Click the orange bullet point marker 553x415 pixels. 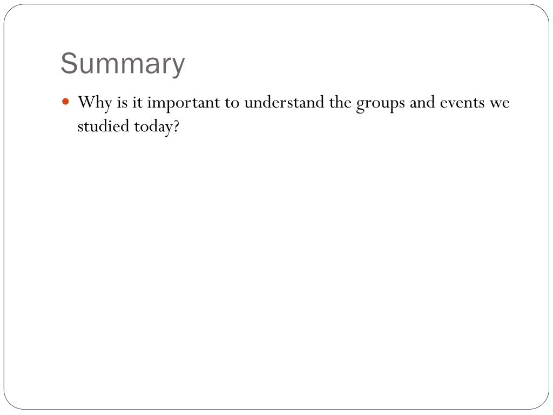click(65, 102)
